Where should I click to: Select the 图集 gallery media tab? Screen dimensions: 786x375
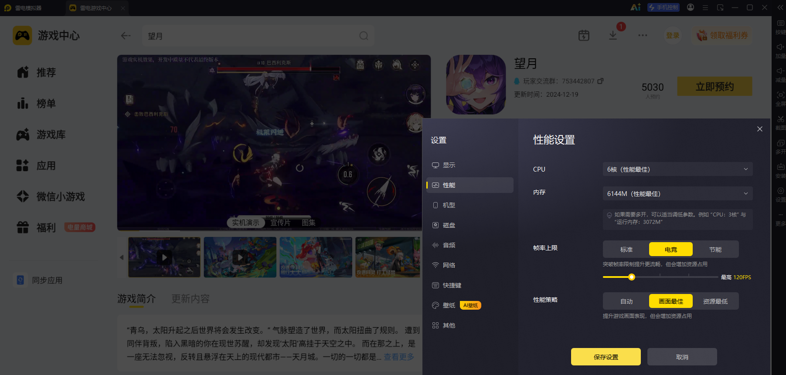pyautogui.click(x=309, y=223)
